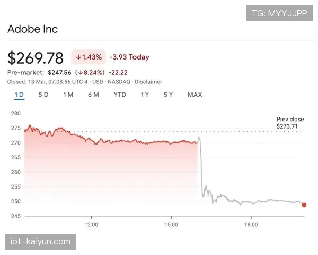Click the red endpoint dot on chart
Viewport: 318px width, 255px height.
304,205
